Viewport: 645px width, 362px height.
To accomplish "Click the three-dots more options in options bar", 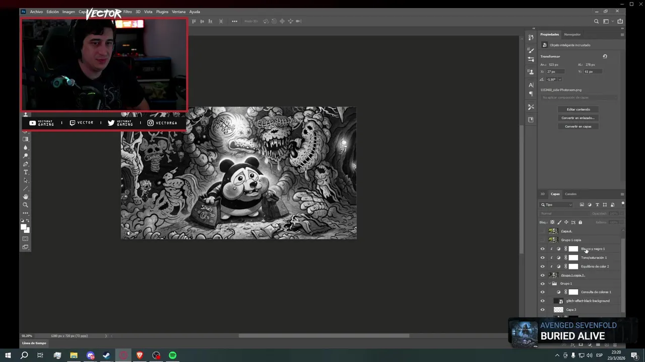I will (x=234, y=21).
